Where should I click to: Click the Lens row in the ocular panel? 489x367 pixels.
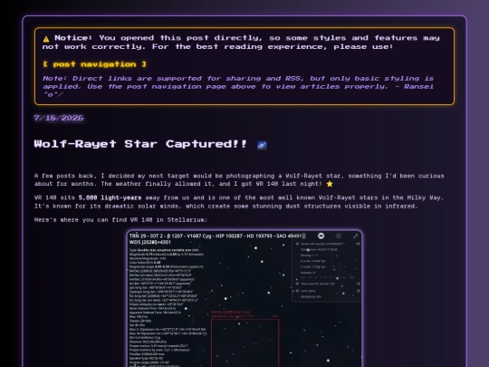pyautogui.click(x=327, y=291)
